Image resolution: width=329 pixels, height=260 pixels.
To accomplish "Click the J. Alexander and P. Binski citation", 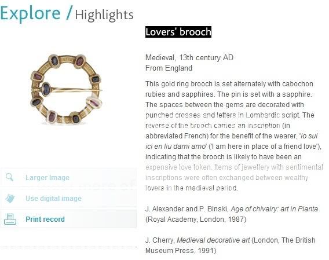I will (187, 209).
